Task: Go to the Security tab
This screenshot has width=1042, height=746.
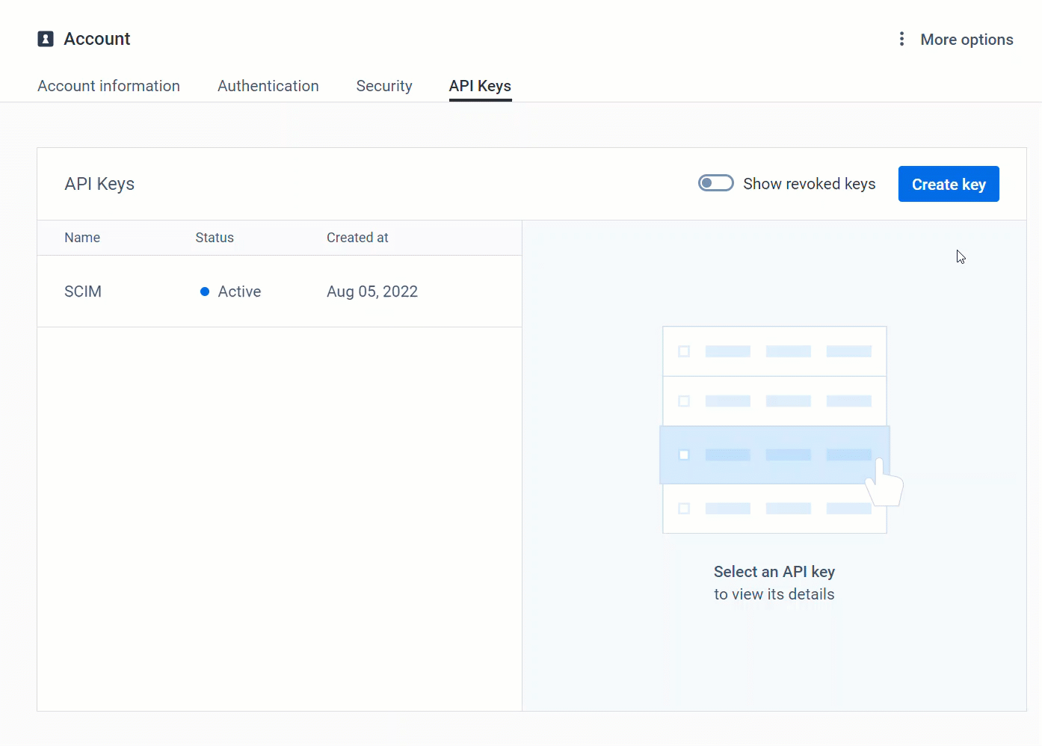Action: pos(384,86)
